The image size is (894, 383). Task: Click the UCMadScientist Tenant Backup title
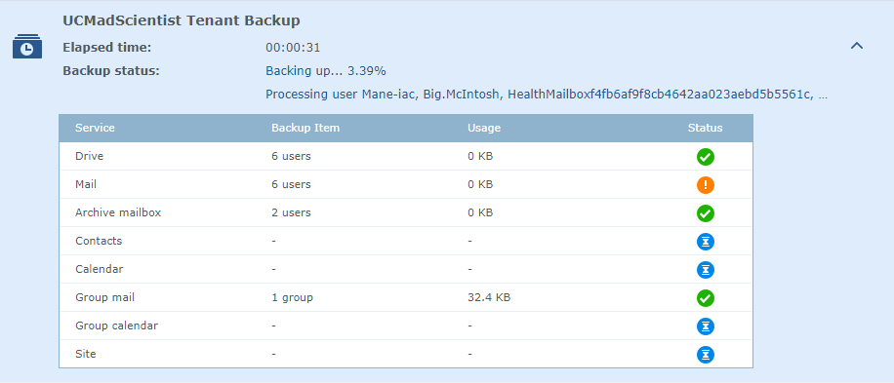pyautogui.click(x=182, y=21)
